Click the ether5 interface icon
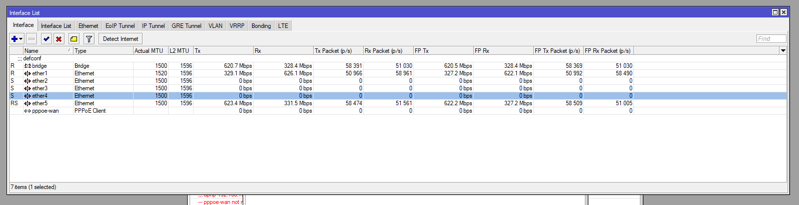 pos(28,103)
